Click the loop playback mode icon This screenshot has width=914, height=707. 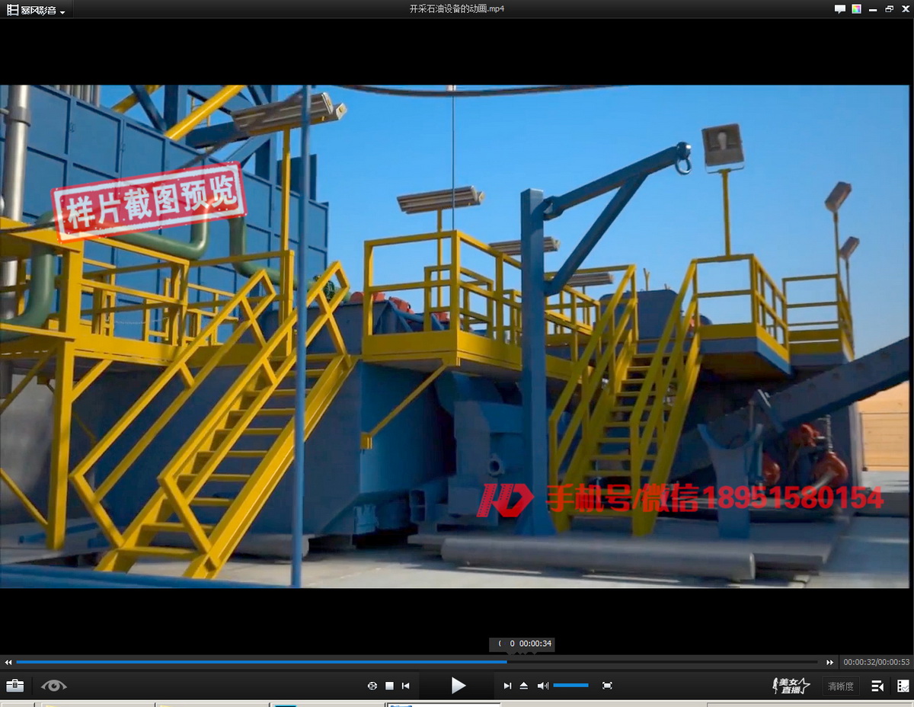[x=372, y=686]
